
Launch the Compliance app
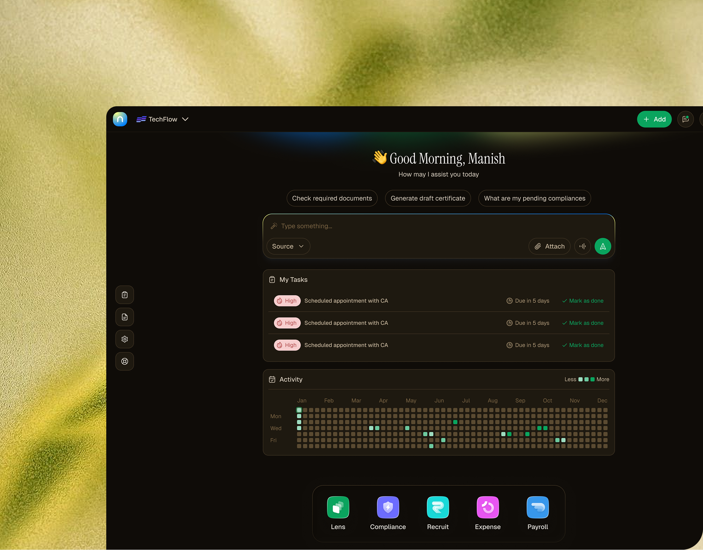(388, 508)
